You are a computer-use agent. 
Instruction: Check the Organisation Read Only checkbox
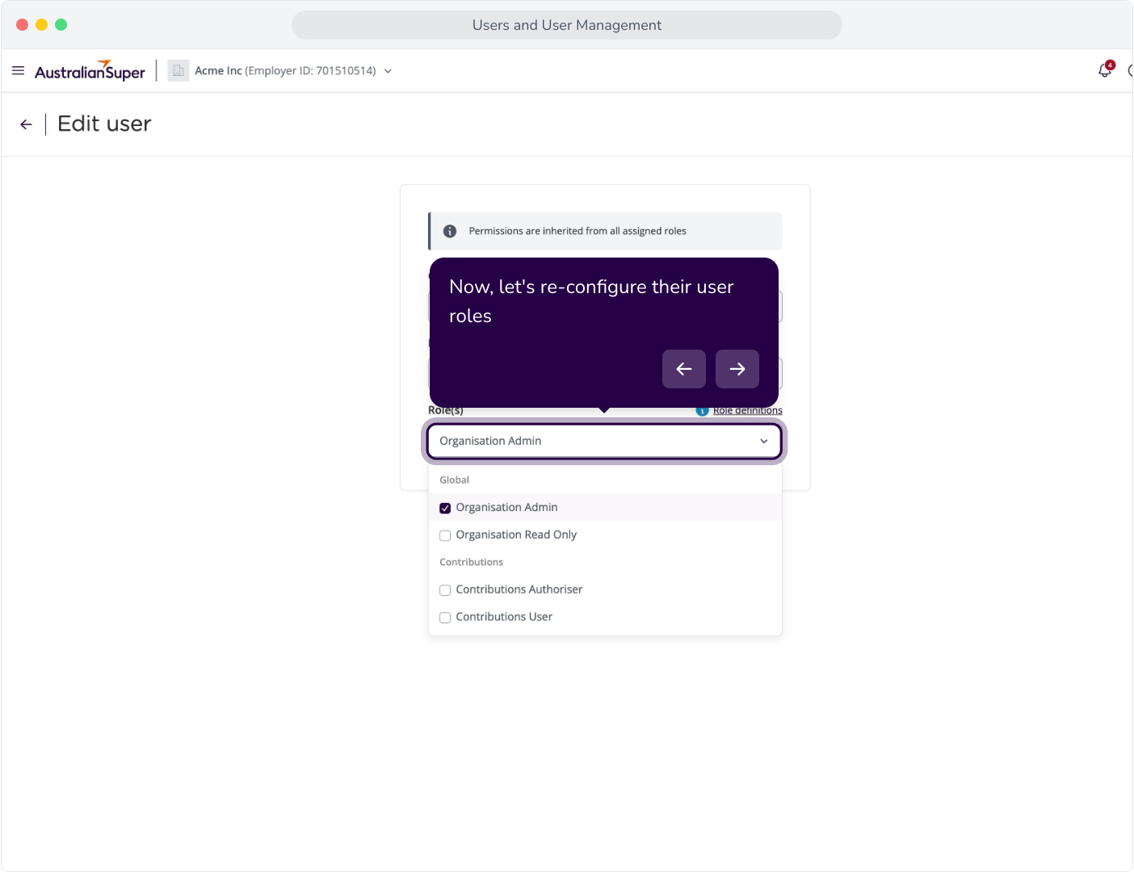445,535
